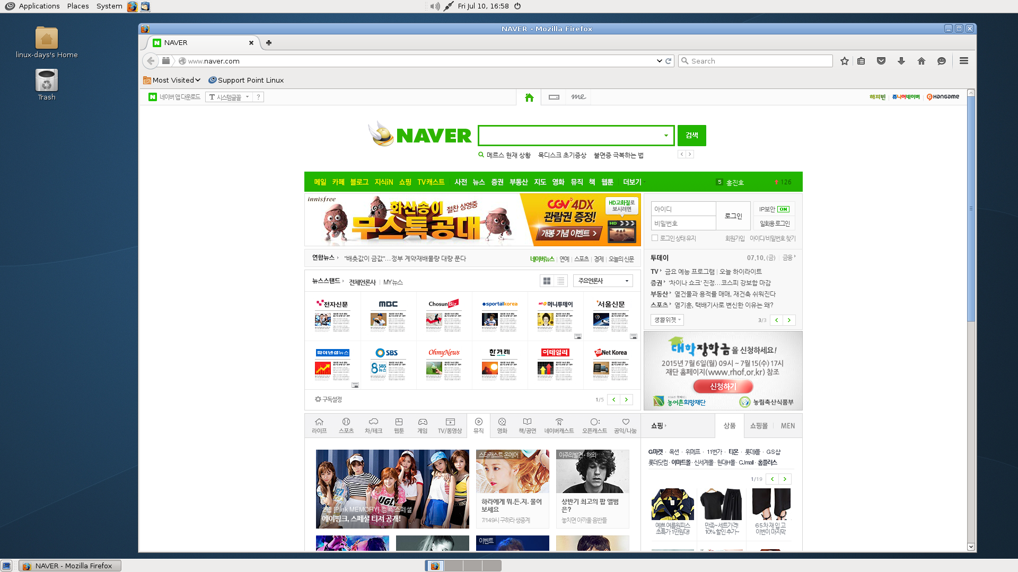Open the 구독설정 gear settings

(x=328, y=399)
